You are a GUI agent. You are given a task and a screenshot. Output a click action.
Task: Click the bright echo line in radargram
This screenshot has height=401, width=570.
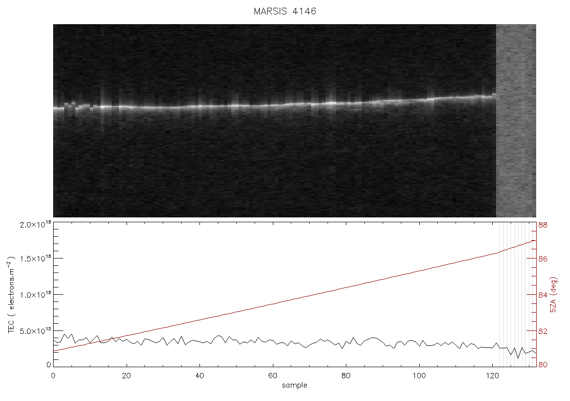tap(274, 104)
